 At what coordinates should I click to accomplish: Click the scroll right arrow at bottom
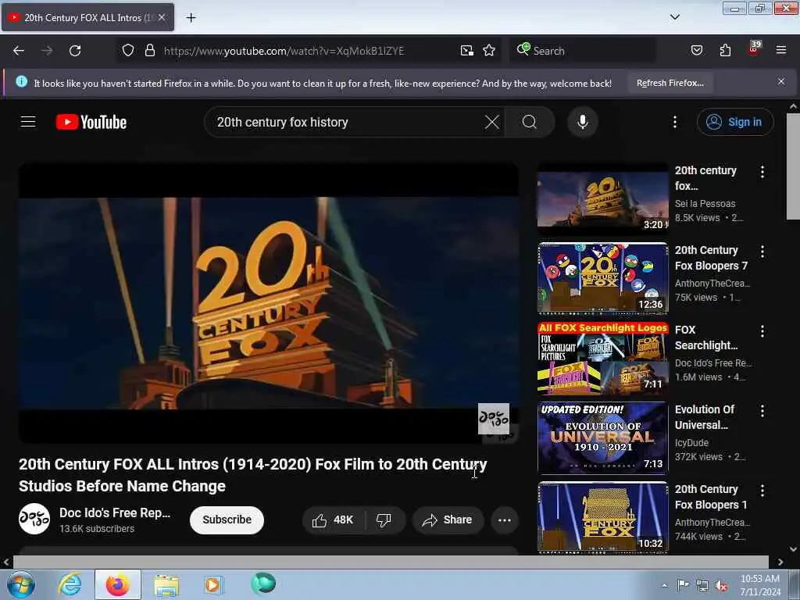point(780,562)
